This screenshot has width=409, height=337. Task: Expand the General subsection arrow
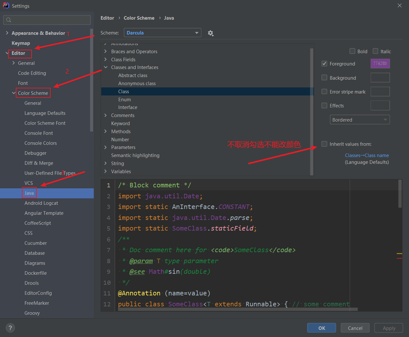(14, 63)
